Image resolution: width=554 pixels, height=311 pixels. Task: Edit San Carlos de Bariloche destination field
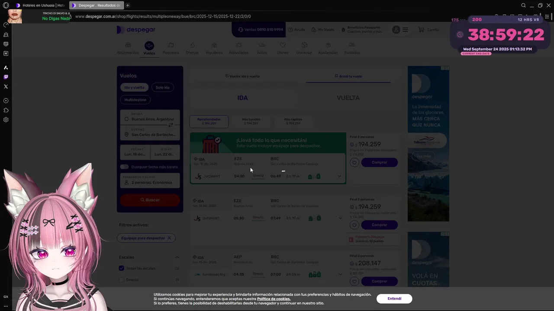150,133
